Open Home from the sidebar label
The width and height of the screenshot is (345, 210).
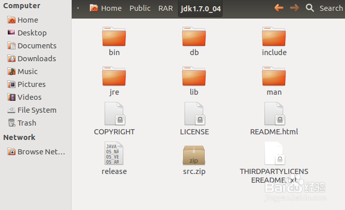point(28,20)
